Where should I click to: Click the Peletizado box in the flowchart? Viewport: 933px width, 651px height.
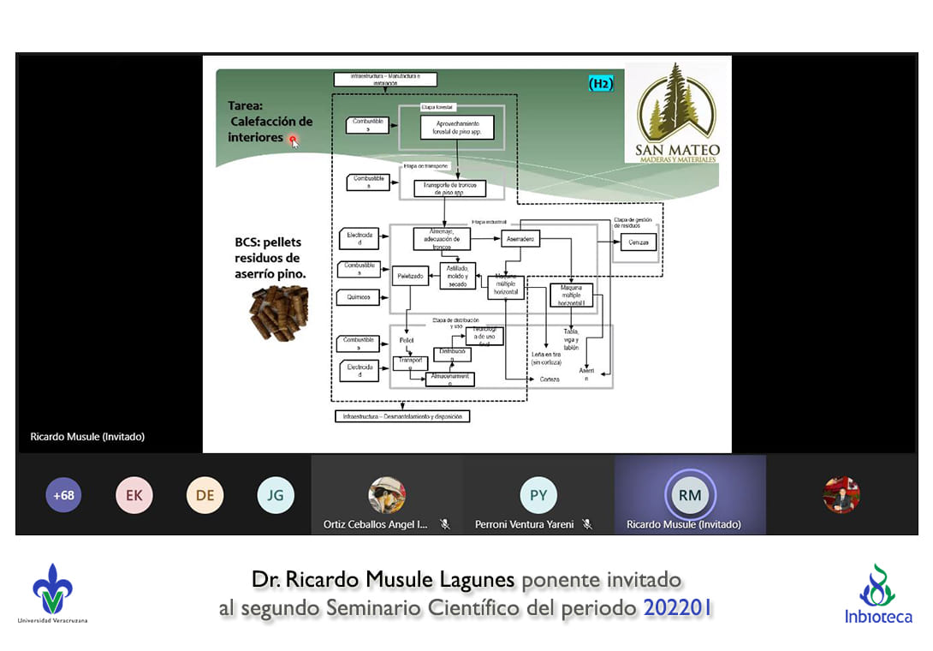pos(410,278)
